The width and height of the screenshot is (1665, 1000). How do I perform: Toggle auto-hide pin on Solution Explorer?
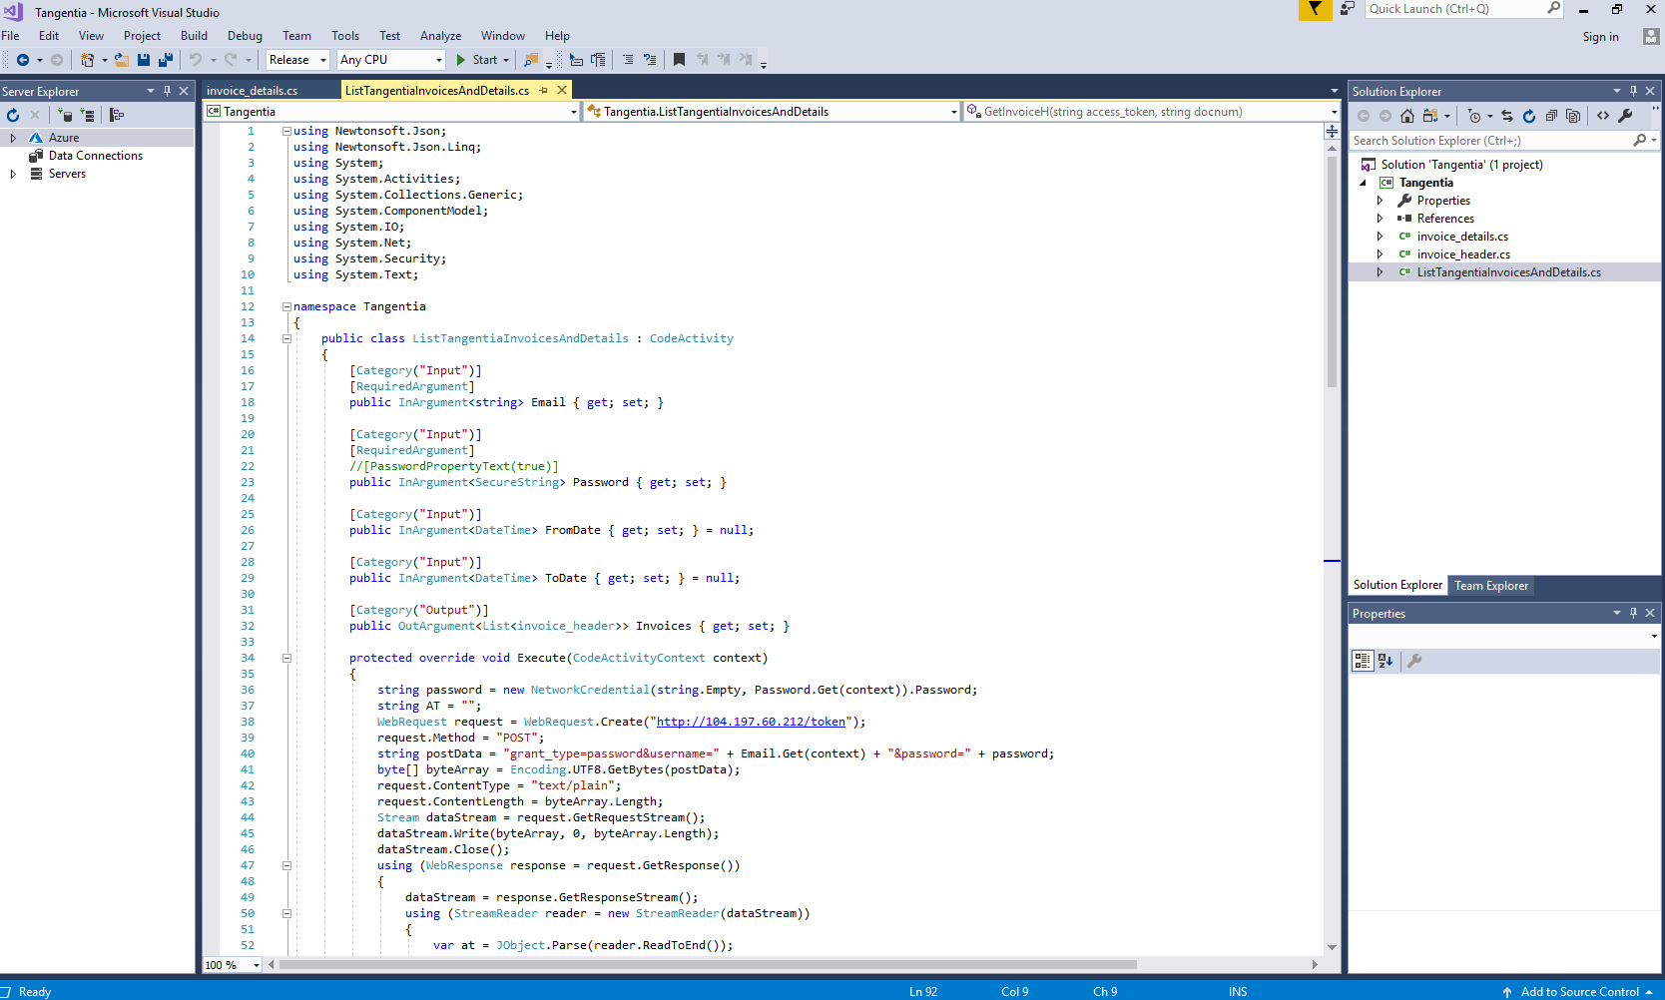(1633, 91)
